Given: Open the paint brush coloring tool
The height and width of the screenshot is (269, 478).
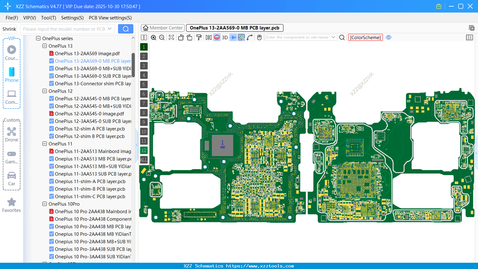Looking at the screenshot, I should [199, 37].
